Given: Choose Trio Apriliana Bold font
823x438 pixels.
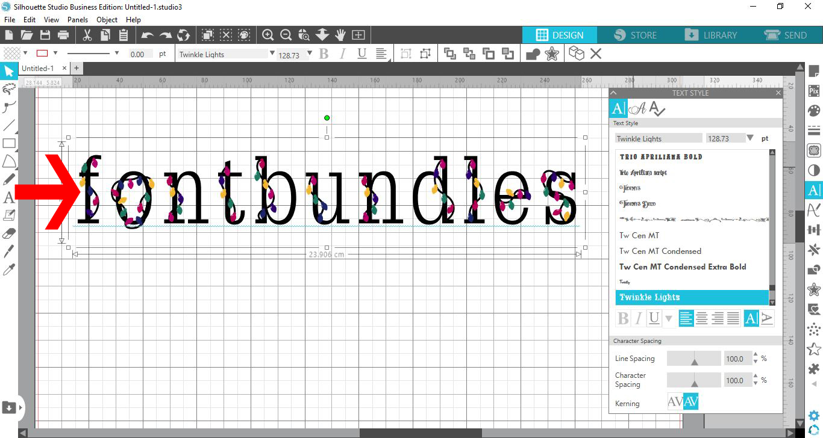Looking at the screenshot, I should tap(661, 156).
